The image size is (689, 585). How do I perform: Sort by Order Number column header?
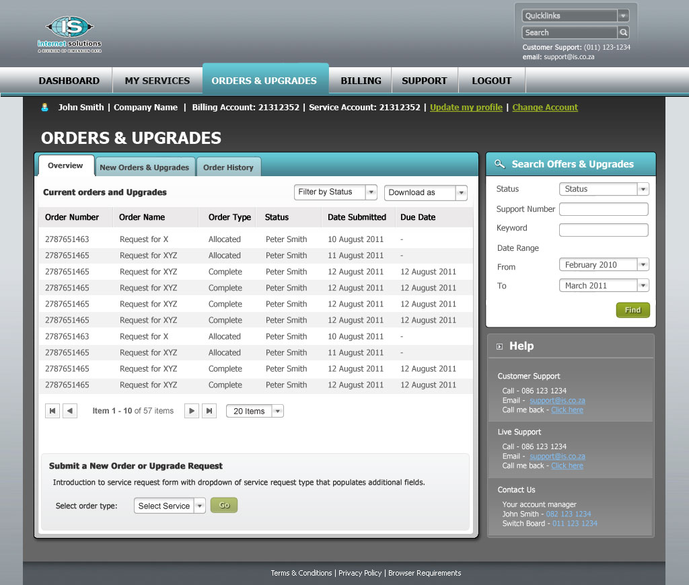coord(72,217)
